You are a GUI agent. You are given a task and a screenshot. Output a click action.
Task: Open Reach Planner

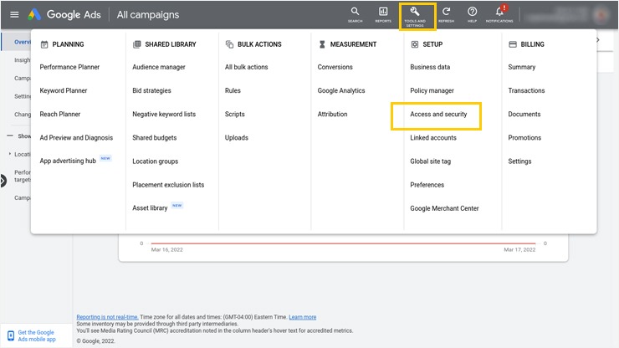click(60, 114)
